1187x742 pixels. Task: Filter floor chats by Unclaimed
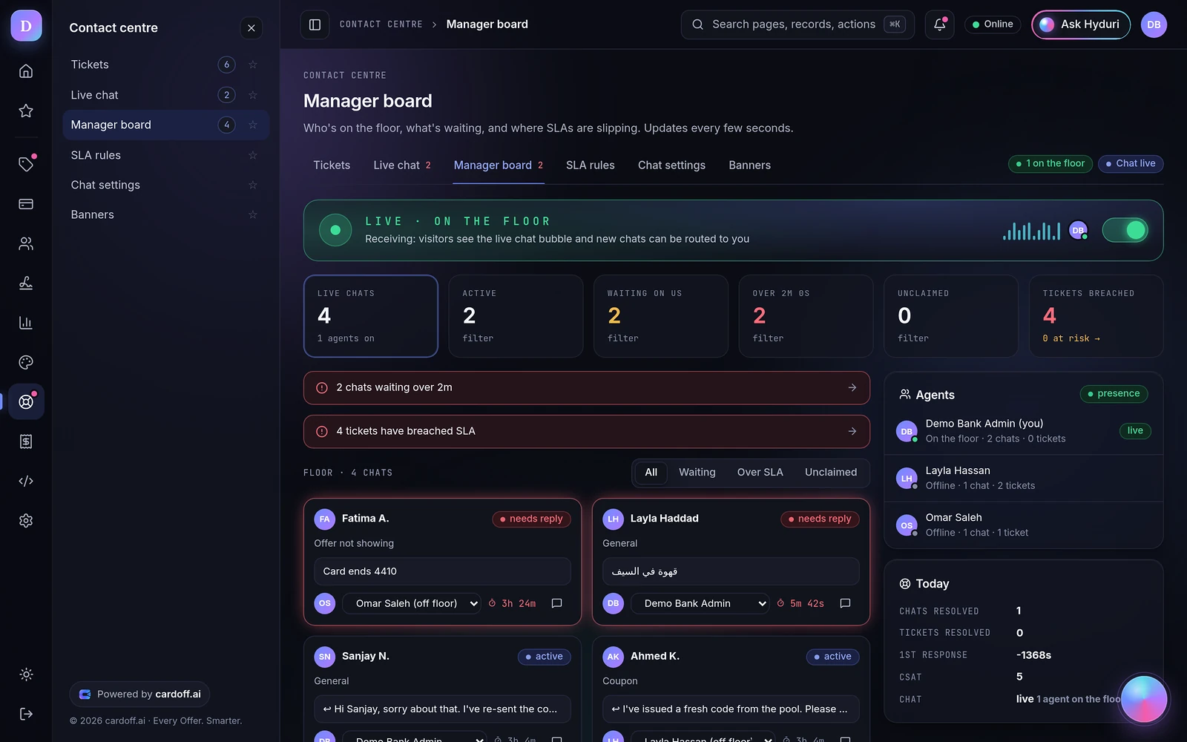pyautogui.click(x=831, y=473)
